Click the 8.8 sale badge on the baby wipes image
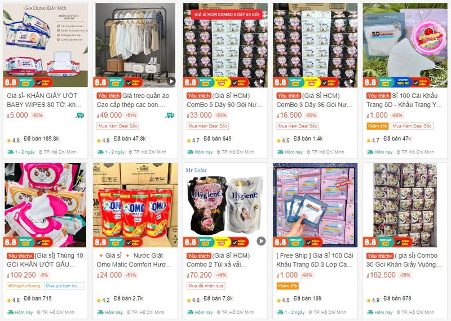This screenshot has width=451, height=321. point(11,82)
